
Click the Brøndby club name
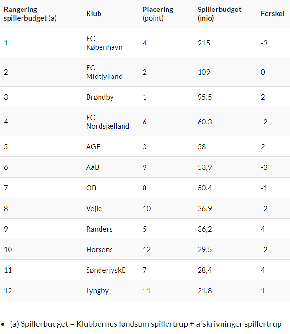100,97
